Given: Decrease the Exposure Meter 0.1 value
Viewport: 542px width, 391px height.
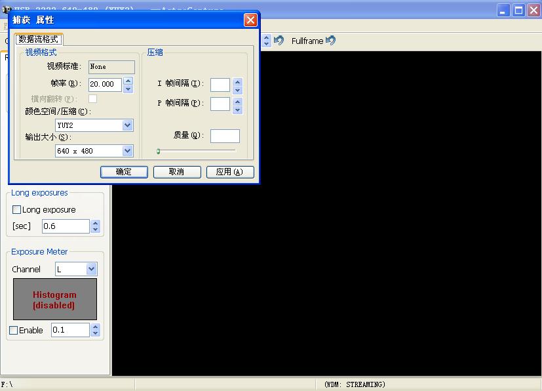Looking at the screenshot, I should tap(96, 333).
